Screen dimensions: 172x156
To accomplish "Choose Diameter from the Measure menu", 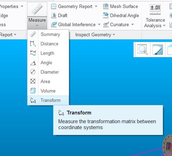I will coord(48,72).
